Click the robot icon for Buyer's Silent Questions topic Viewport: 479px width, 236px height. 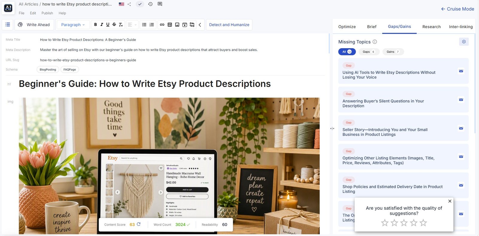pyautogui.click(x=461, y=99)
